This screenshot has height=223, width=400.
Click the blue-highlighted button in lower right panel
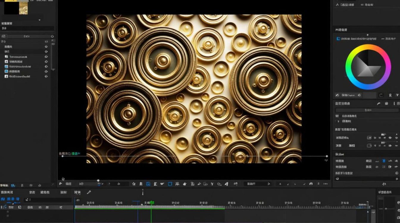pos(384,161)
